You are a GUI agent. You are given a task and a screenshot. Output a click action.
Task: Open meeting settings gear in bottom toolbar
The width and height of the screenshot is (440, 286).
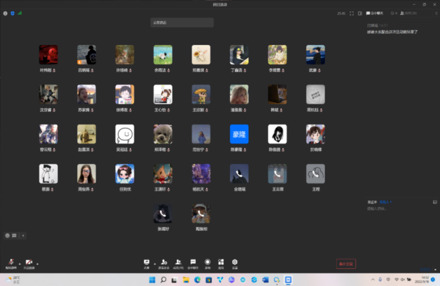[235, 263]
